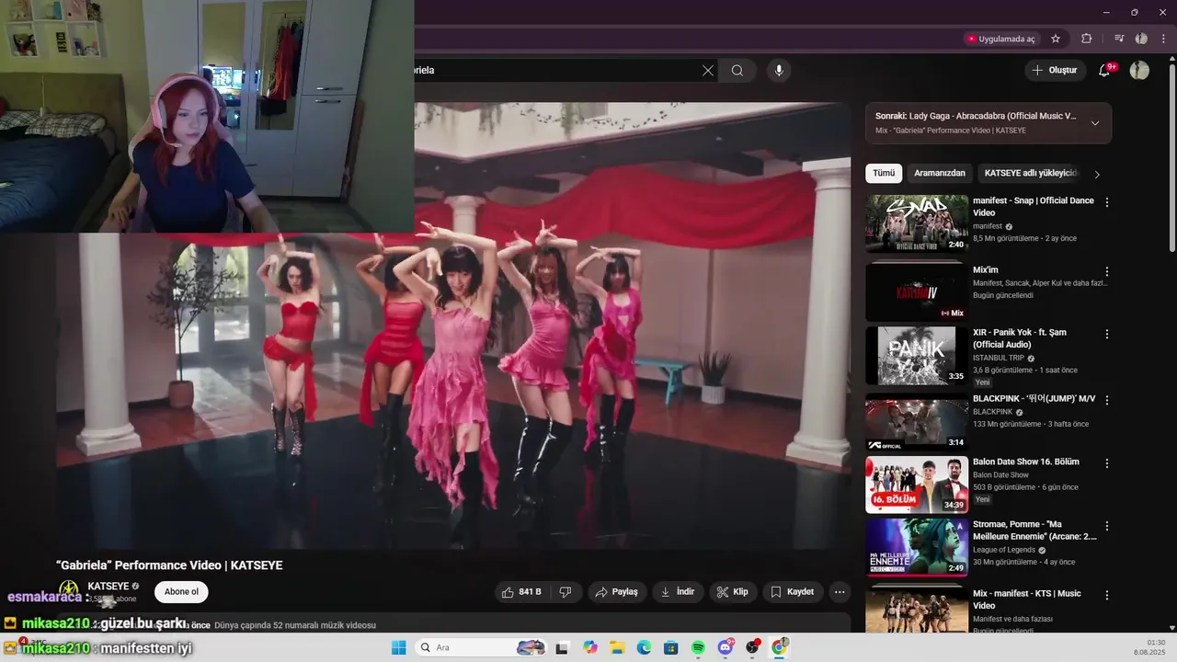This screenshot has height=662, width=1177.
Task: Open Chrome profile avatar in toolbar
Action: tap(1141, 39)
